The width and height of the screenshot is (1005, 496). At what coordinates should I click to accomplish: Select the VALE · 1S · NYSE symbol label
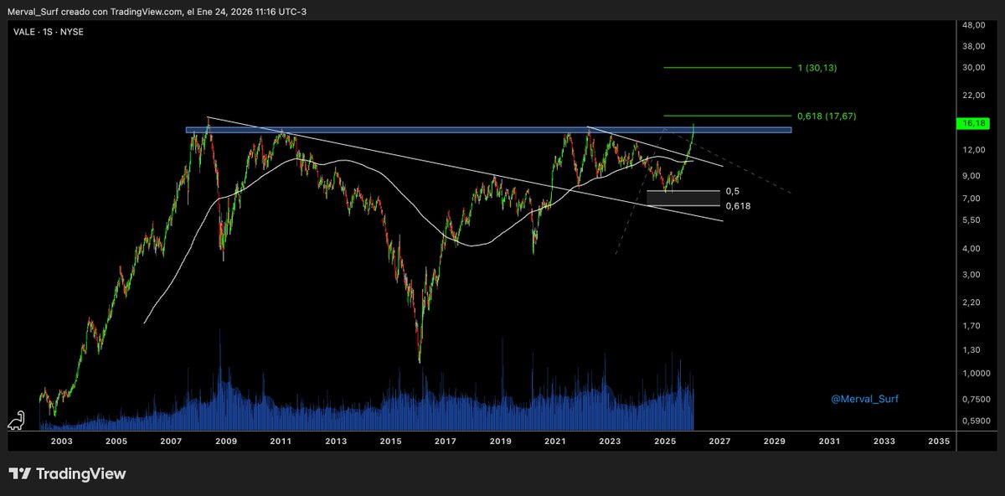tap(47, 31)
